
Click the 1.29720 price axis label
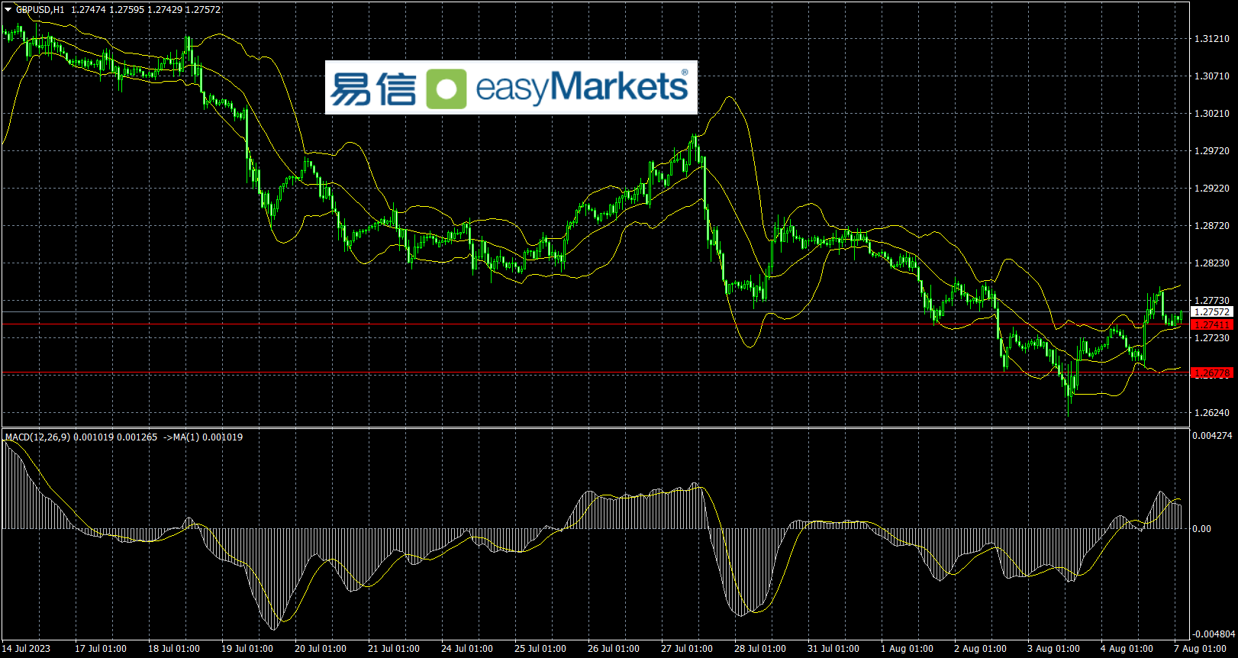1212,151
